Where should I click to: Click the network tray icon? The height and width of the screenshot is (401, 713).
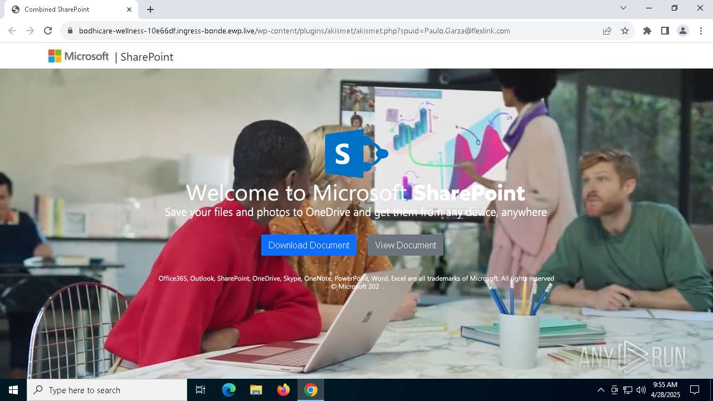628,390
